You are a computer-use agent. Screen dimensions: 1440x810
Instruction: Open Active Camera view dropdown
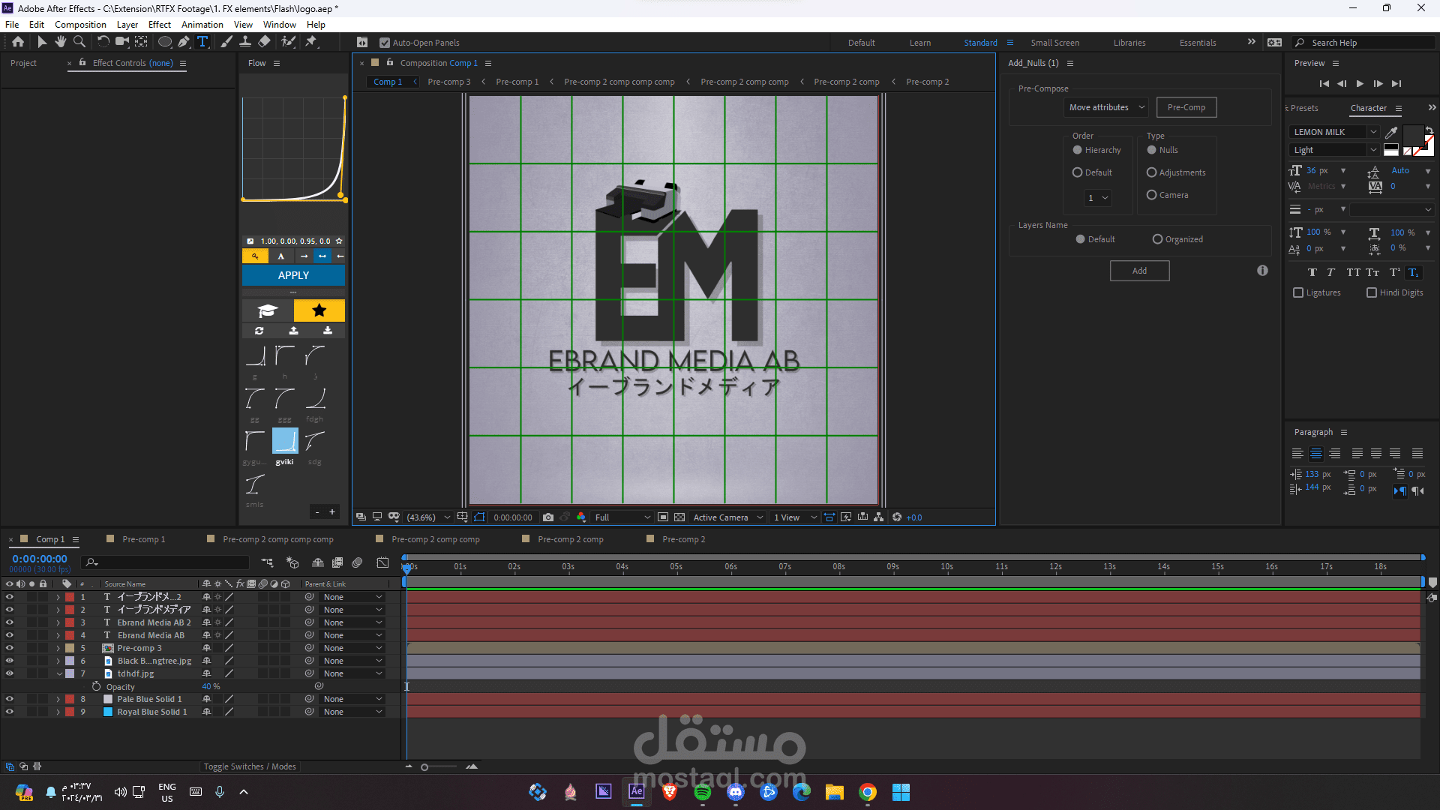727,517
